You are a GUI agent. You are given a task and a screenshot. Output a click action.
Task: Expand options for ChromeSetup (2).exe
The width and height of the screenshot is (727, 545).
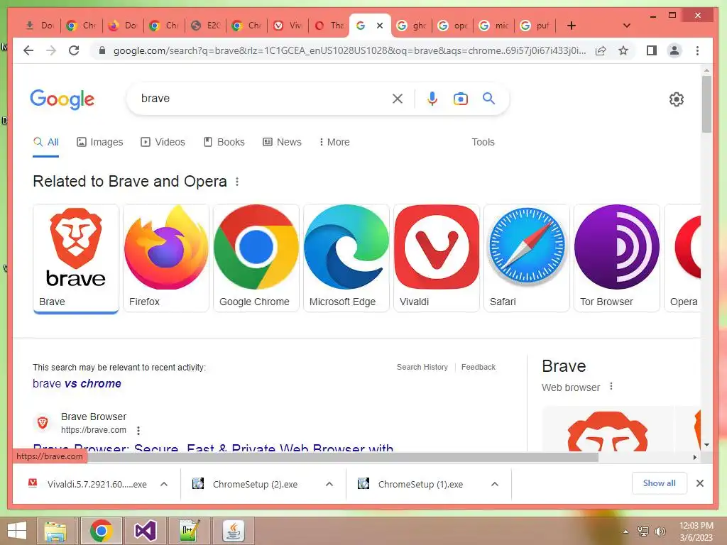click(x=329, y=484)
